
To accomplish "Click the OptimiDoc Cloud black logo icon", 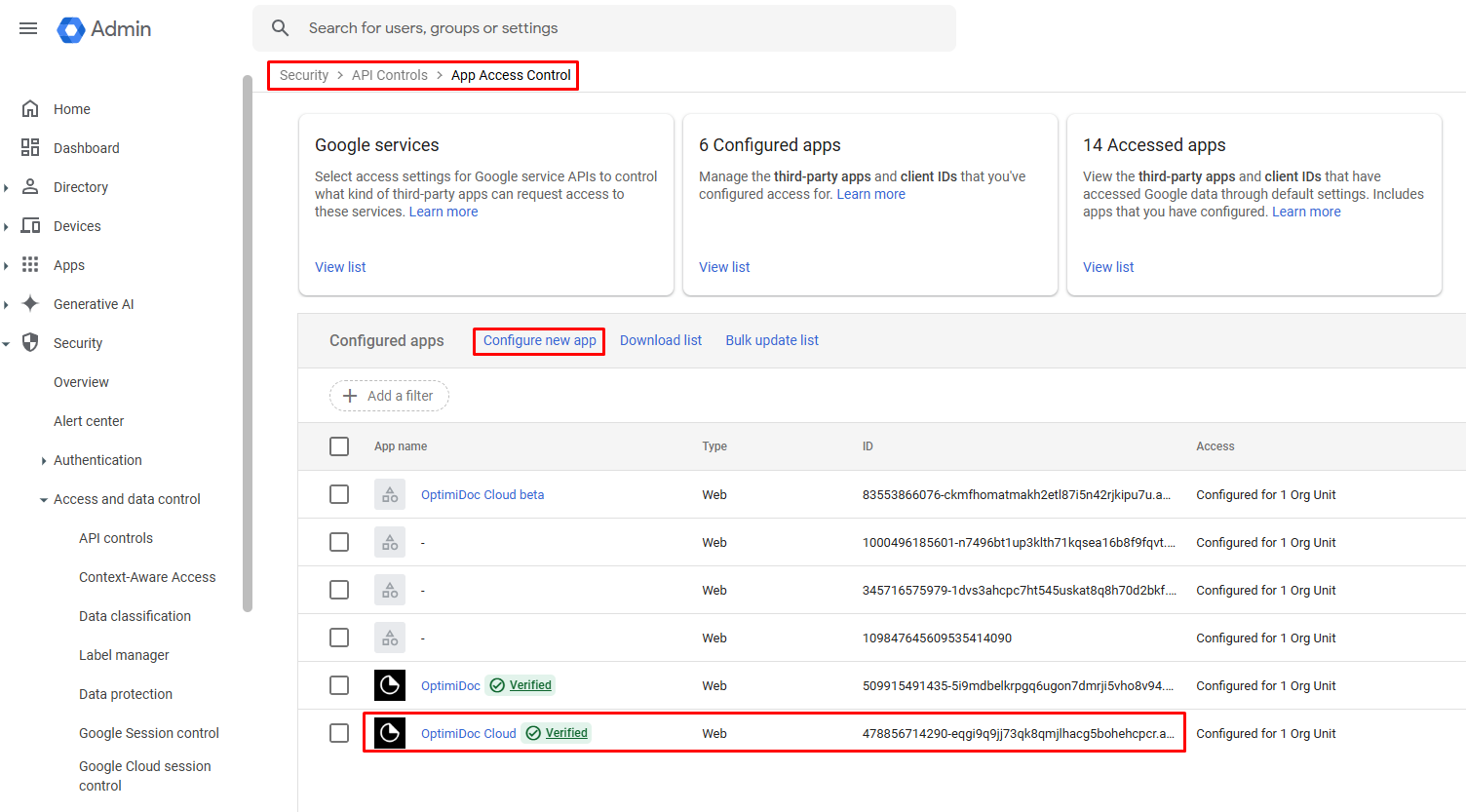I will pyautogui.click(x=390, y=733).
